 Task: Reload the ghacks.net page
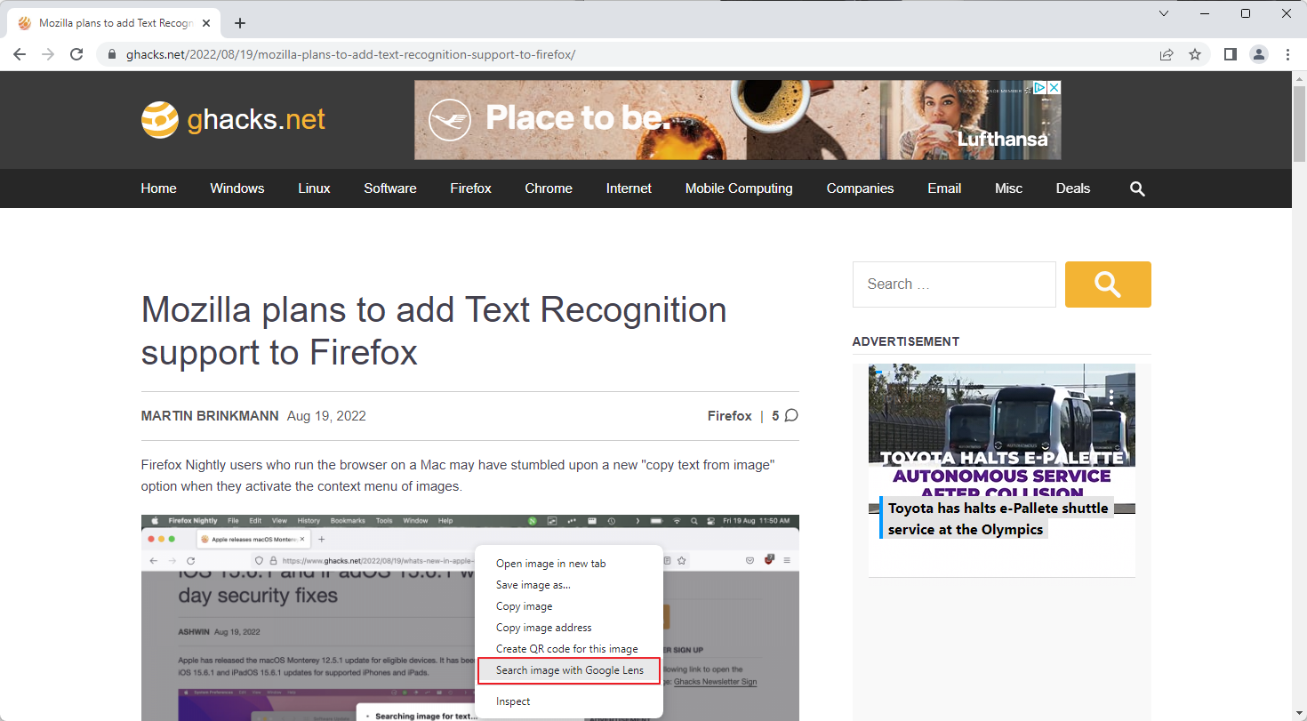[77, 54]
